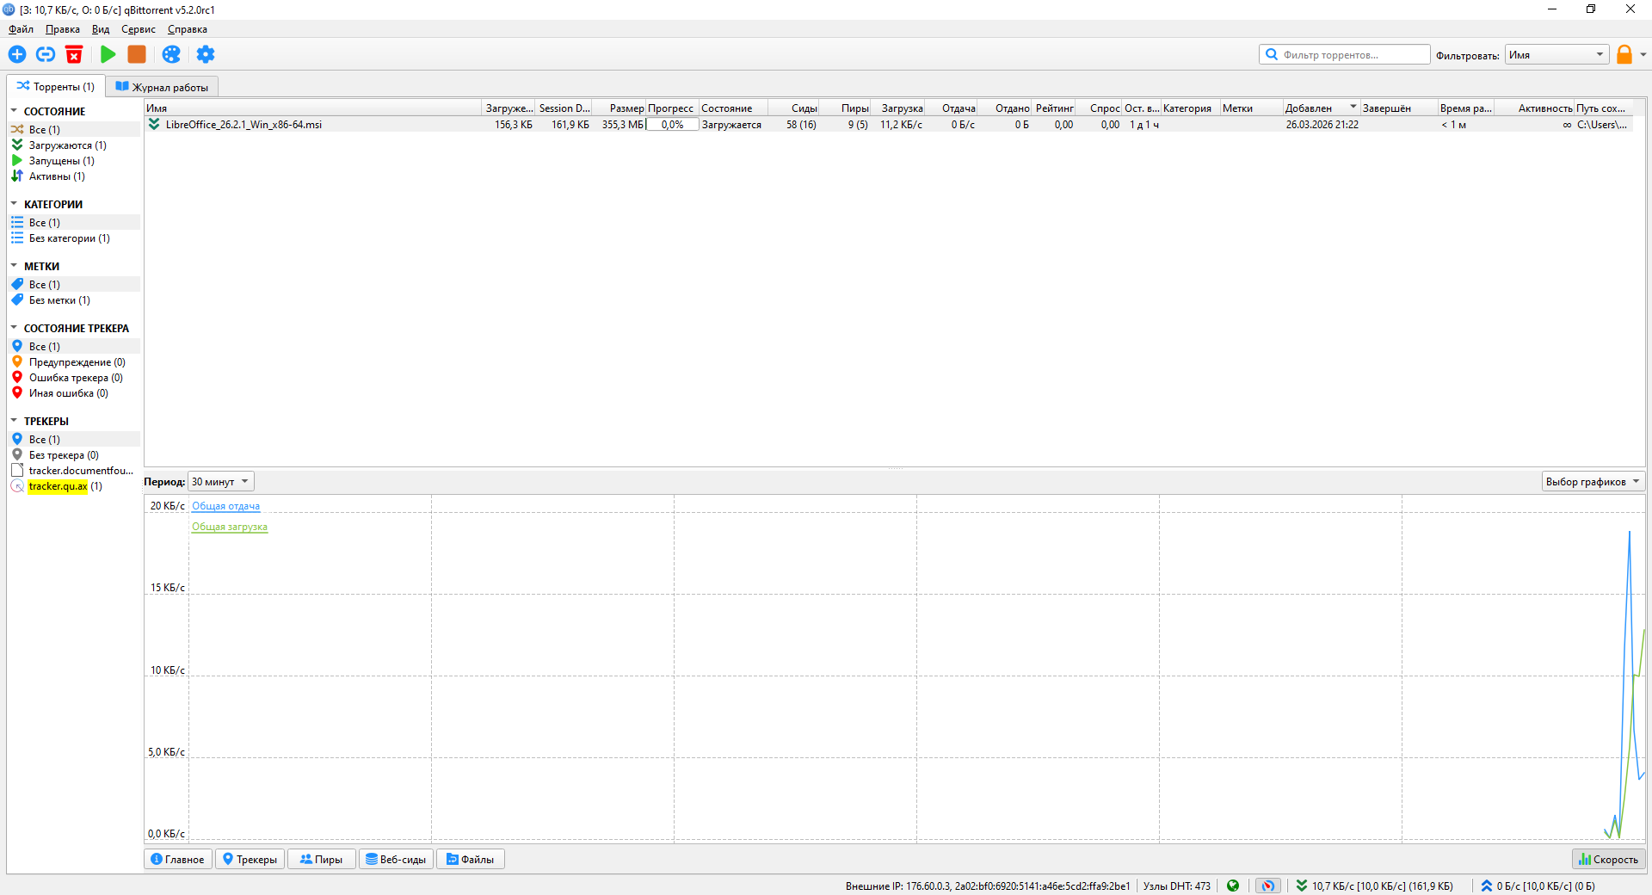The height and width of the screenshot is (895, 1652).
Task: Click the Общая загрузка graph legend link
Action: coord(230,527)
